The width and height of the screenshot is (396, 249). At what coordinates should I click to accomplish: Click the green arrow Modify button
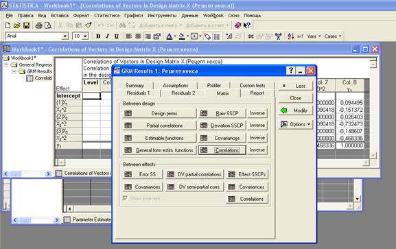point(296,110)
